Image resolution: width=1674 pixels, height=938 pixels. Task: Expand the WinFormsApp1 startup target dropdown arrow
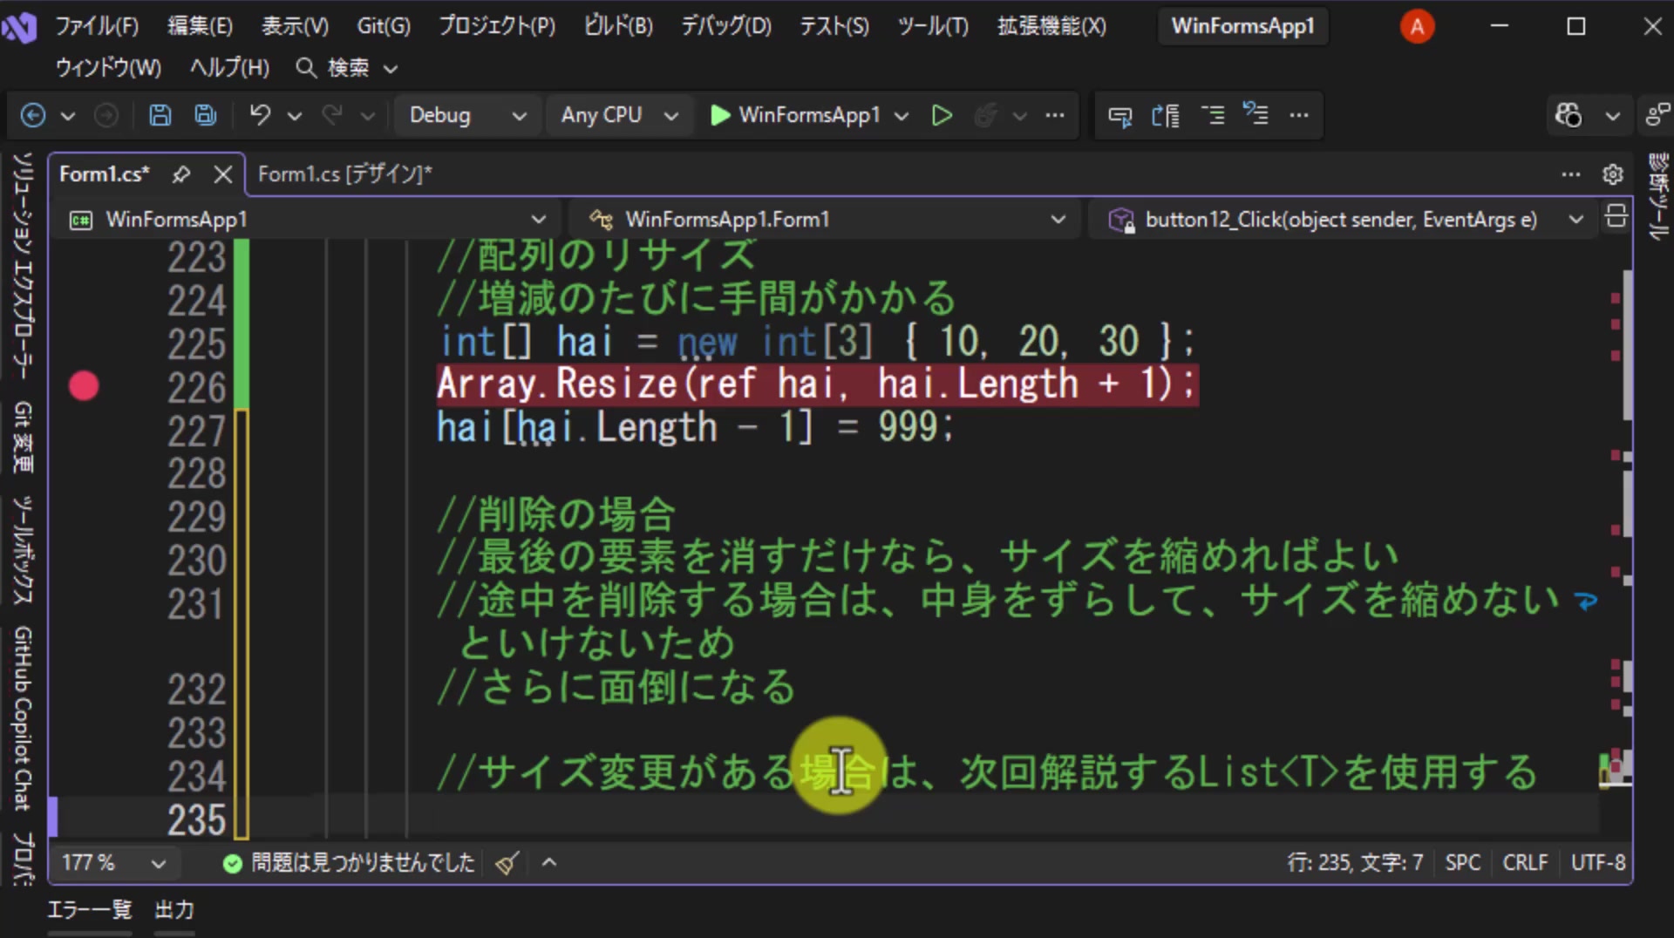click(x=902, y=116)
